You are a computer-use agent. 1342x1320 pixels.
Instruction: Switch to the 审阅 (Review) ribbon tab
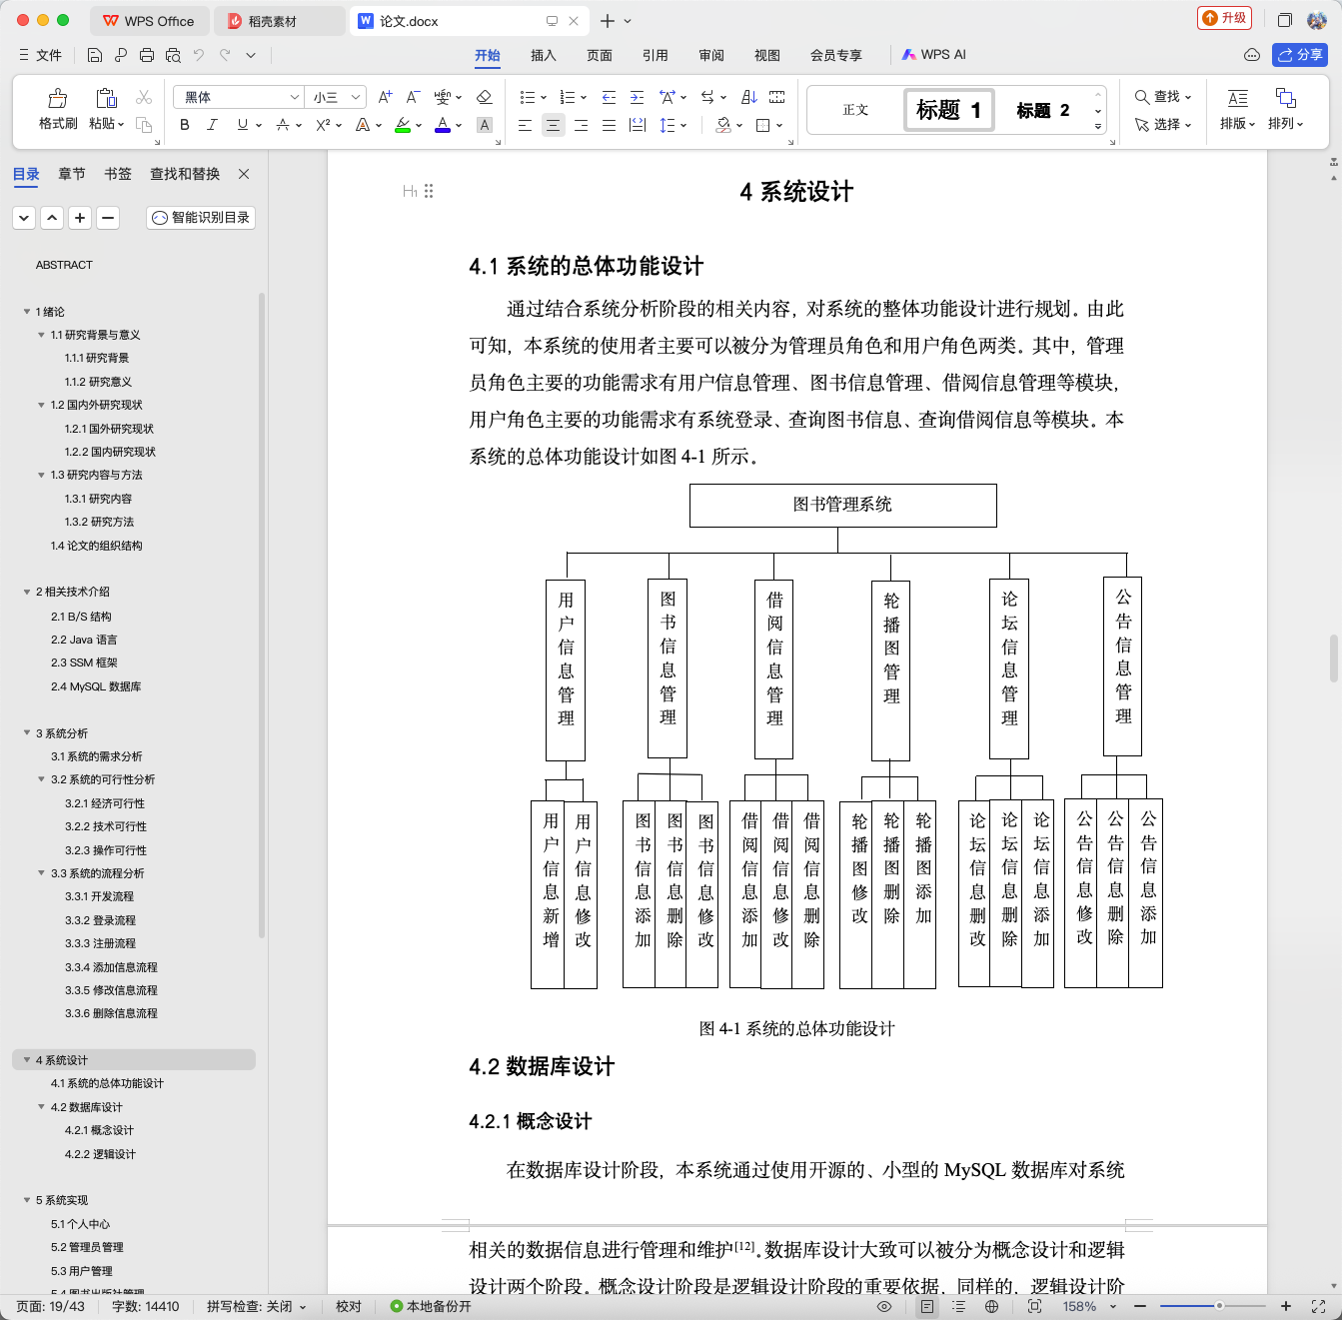point(711,55)
